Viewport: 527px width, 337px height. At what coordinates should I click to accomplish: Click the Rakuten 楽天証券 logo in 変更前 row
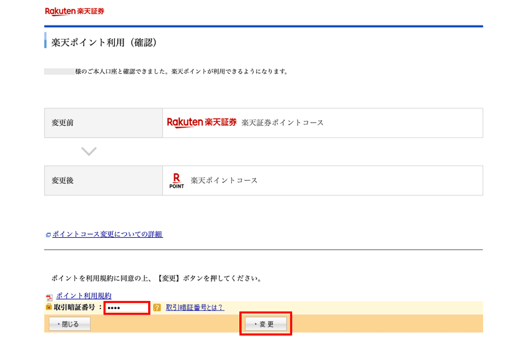[x=201, y=123]
